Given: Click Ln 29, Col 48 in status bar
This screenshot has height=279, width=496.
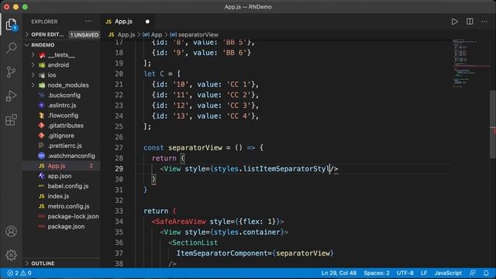Looking at the screenshot, I should [339, 273].
